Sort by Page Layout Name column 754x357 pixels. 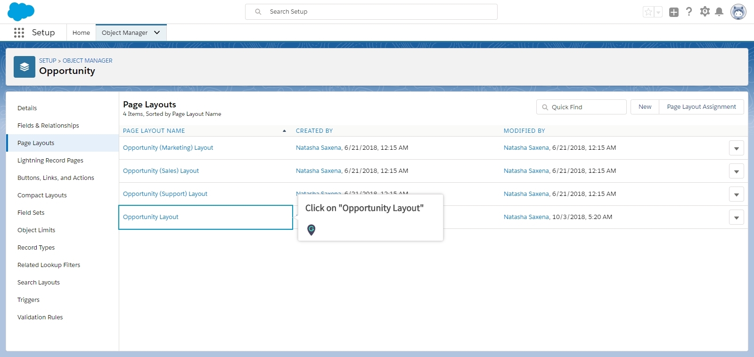tap(154, 131)
